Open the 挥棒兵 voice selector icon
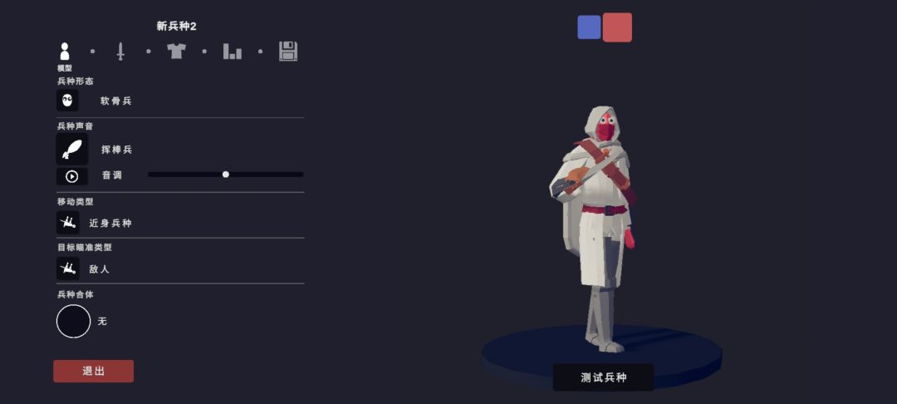Image resolution: width=897 pixels, height=404 pixels. tap(72, 150)
